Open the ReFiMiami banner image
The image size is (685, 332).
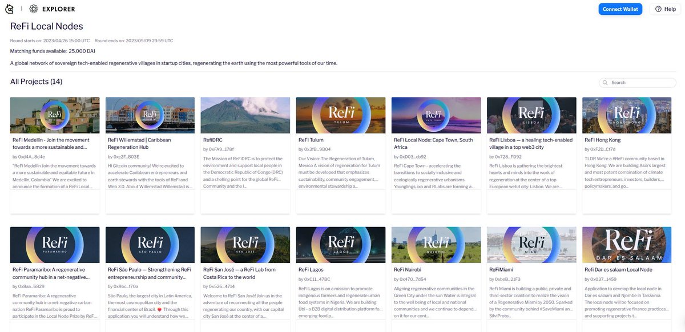tap(531, 245)
